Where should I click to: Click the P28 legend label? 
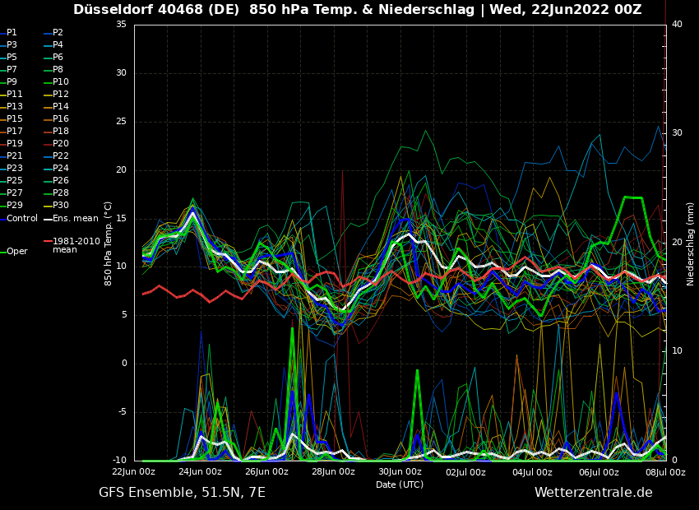[61, 193]
